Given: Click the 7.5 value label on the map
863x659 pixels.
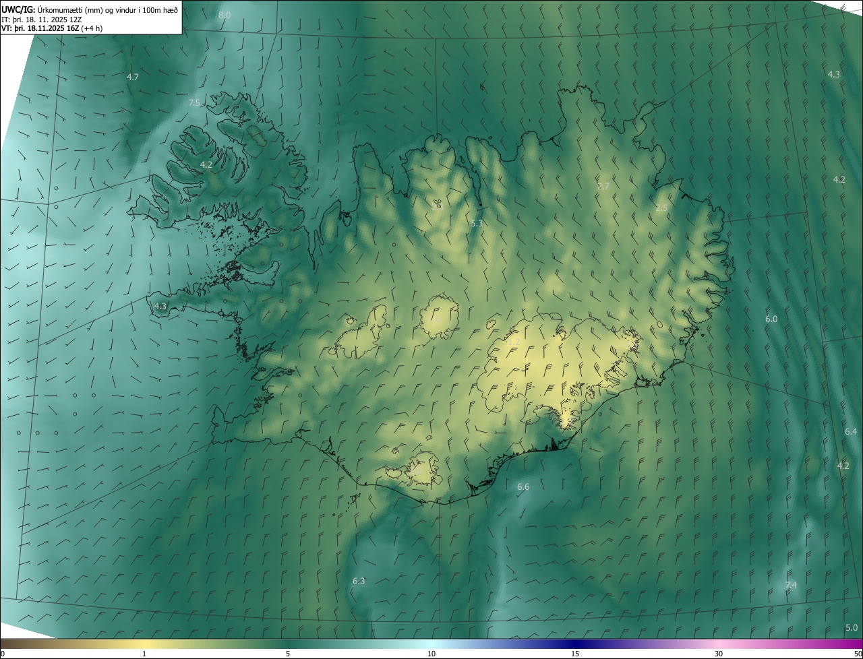Looking at the screenshot, I should pos(194,102).
